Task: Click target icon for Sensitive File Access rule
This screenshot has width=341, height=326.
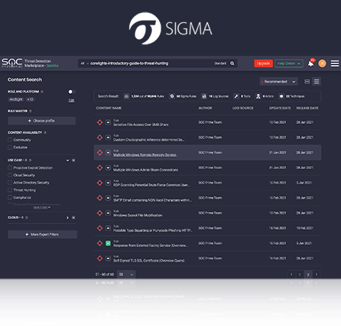Action: (x=99, y=122)
